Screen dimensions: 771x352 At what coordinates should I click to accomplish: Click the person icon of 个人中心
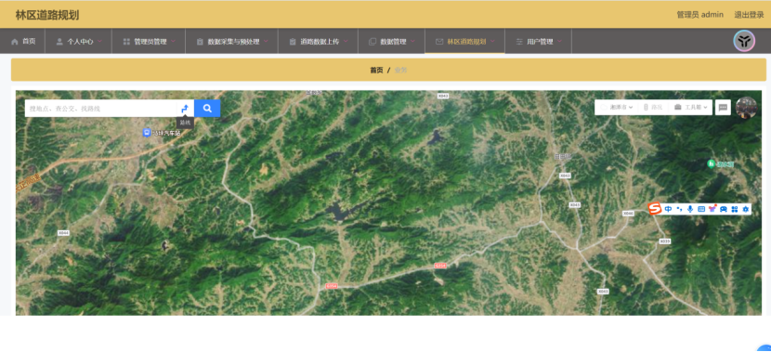point(59,42)
